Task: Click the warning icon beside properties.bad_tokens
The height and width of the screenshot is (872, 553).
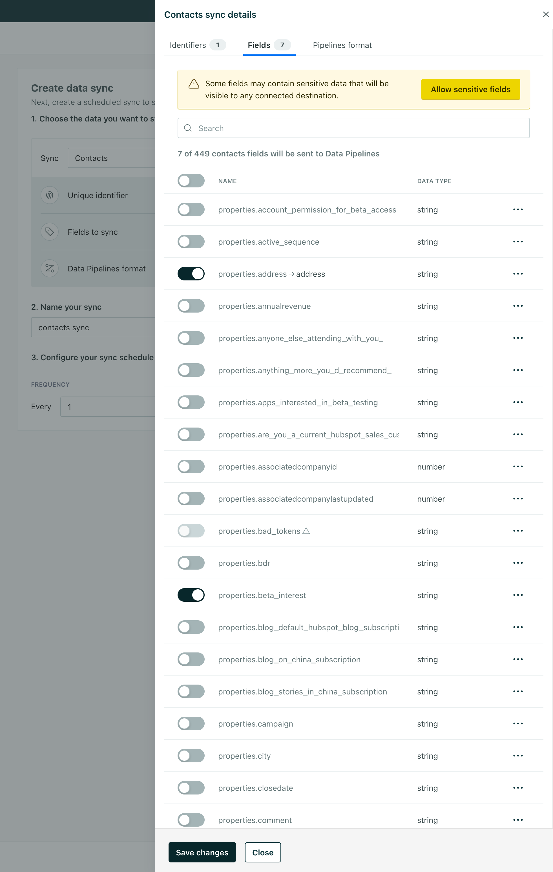Action: click(307, 531)
